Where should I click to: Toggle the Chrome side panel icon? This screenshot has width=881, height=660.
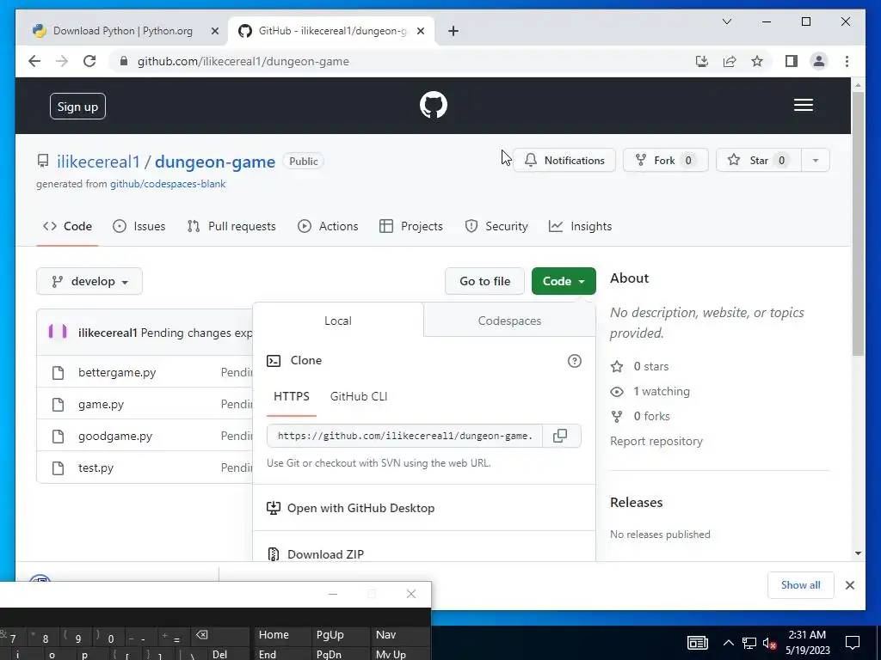[792, 61]
